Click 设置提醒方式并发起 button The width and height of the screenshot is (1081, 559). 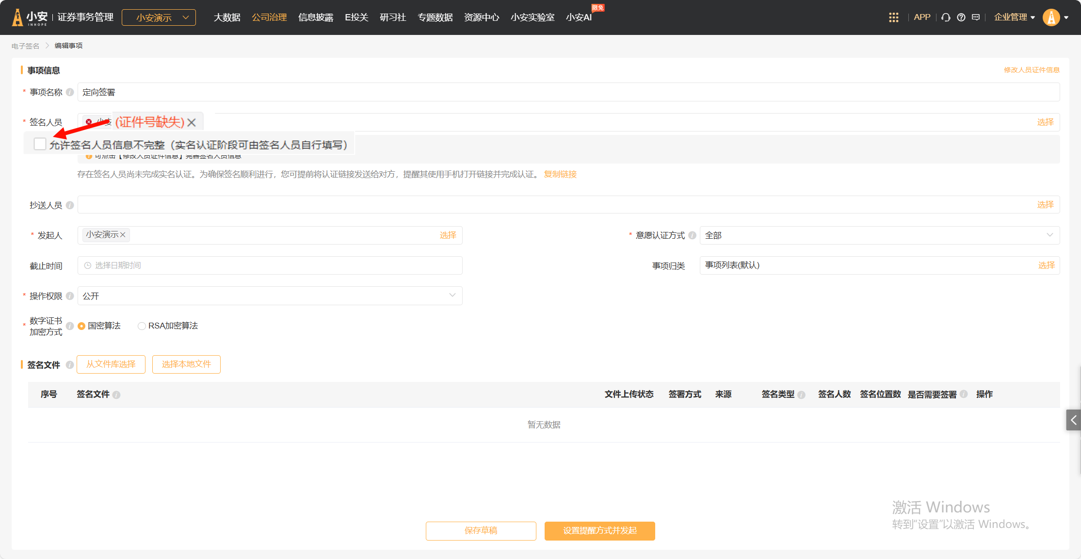pos(599,531)
